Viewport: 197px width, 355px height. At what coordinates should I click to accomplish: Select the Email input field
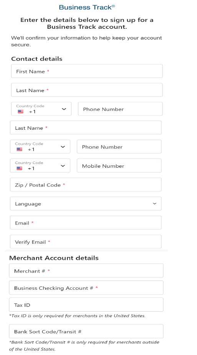86,223
